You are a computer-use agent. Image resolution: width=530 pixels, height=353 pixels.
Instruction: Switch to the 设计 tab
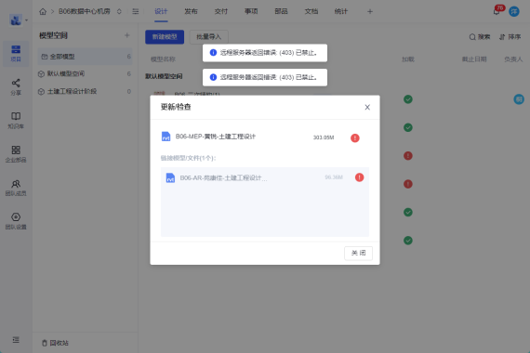tap(161, 11)
